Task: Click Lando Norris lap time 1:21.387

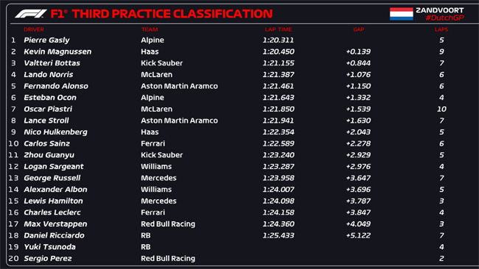Action: pyautogui.click(x=279, y=75)
